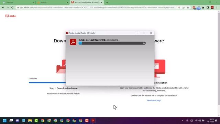Open the notification center icon
220x124 pixels.
tap(216, 121)
